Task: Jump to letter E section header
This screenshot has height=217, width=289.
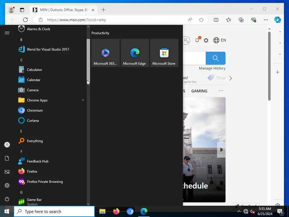Action: [x=21, y=131]
